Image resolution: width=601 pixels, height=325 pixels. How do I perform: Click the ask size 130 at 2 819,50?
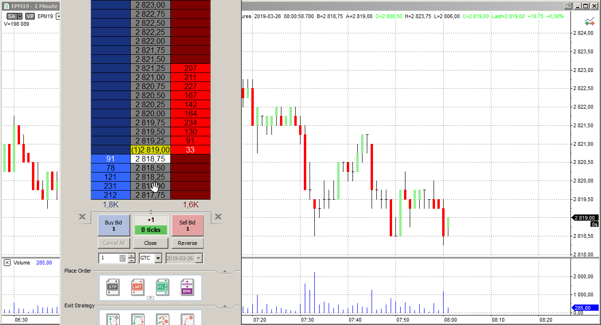click(x=190, y=132)
